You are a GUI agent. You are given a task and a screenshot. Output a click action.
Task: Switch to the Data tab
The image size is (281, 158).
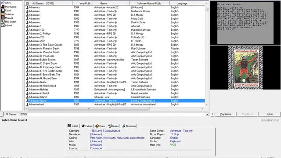point(100,126)
